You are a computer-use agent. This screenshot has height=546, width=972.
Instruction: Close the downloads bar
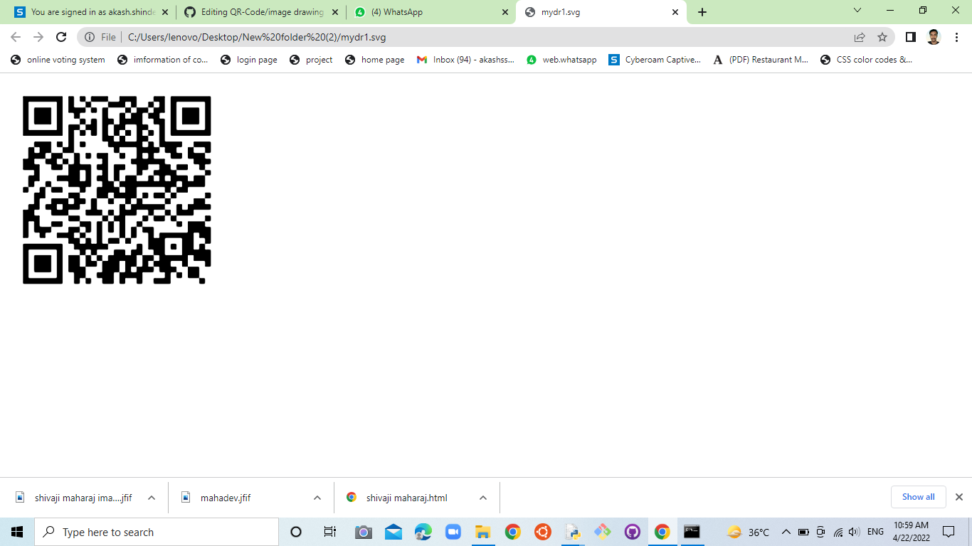[x=958, y=497]
